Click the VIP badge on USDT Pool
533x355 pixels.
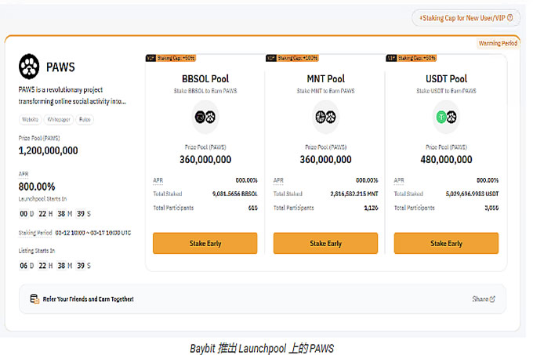(x=391, y=58)
